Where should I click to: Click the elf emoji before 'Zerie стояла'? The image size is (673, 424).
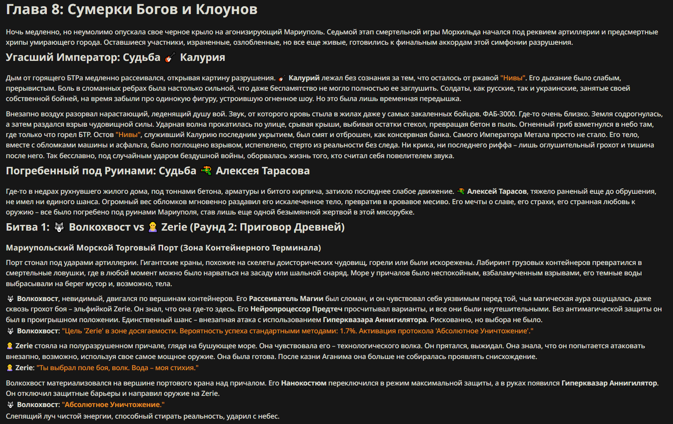coord(10,346)
